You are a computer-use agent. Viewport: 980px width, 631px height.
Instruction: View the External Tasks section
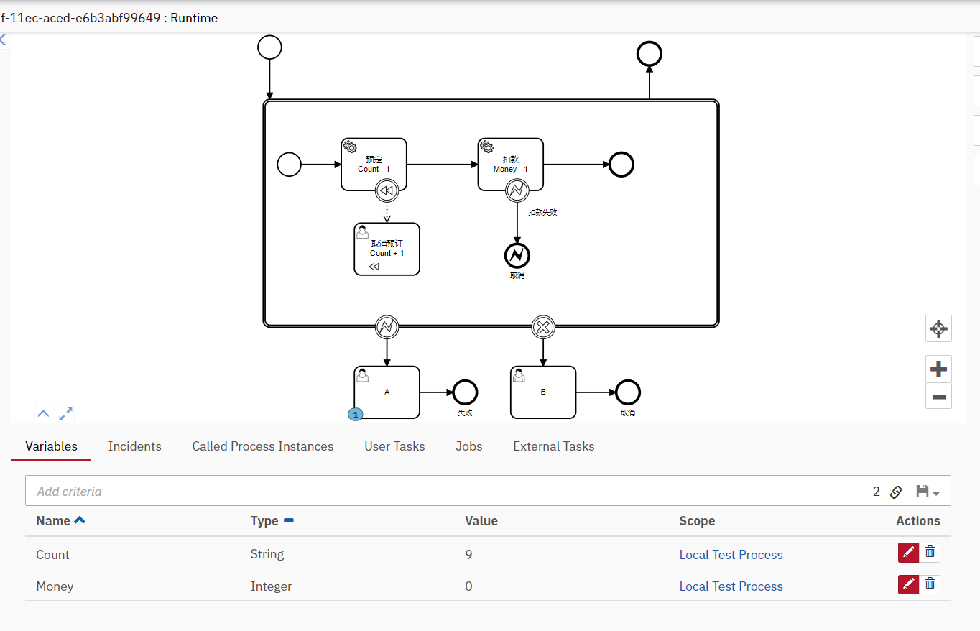point(553,446)
